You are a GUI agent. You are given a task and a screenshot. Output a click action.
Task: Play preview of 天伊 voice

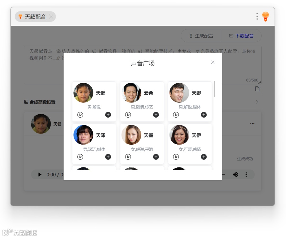click(176, 157)
